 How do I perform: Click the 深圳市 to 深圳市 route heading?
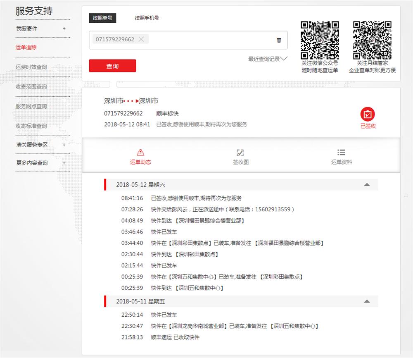click(x=131, y=101)
